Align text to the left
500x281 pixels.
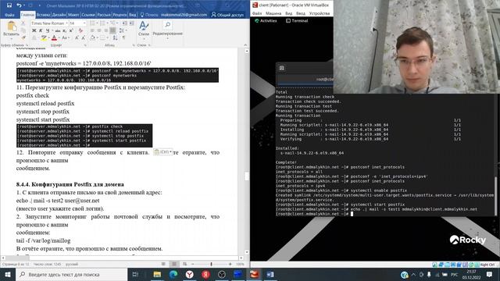tap(92, 30)
